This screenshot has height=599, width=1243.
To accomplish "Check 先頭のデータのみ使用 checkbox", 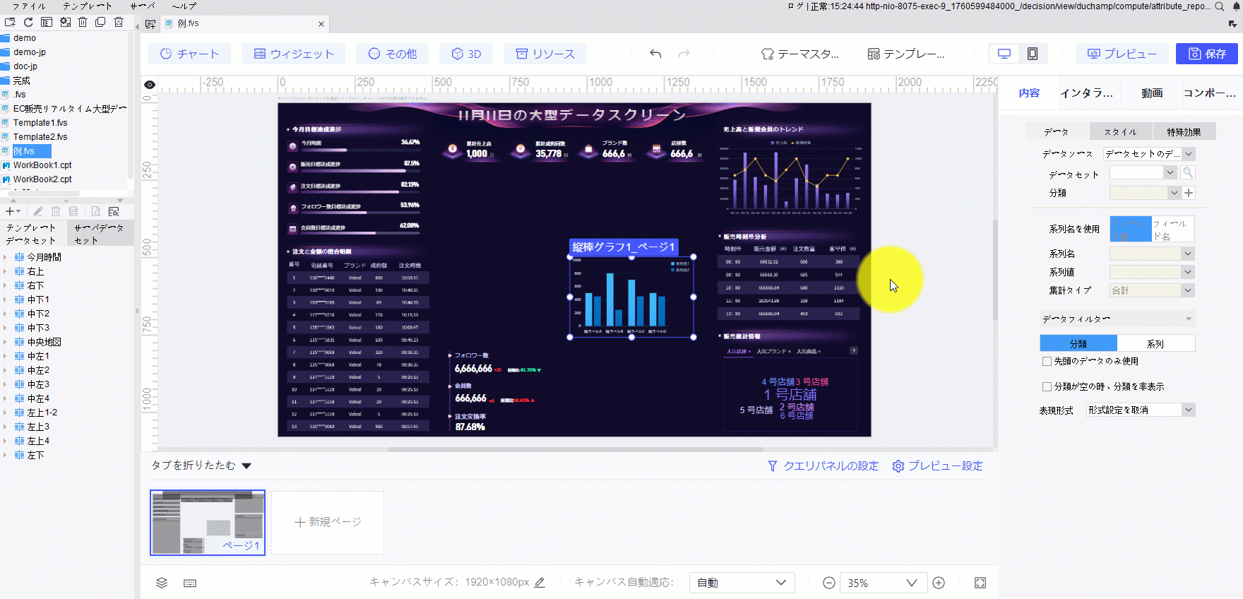I will click(1047, 361).
